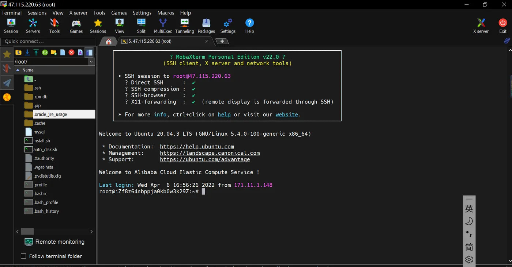
Task: Click the 'website' link in banner
Action: 287,115
